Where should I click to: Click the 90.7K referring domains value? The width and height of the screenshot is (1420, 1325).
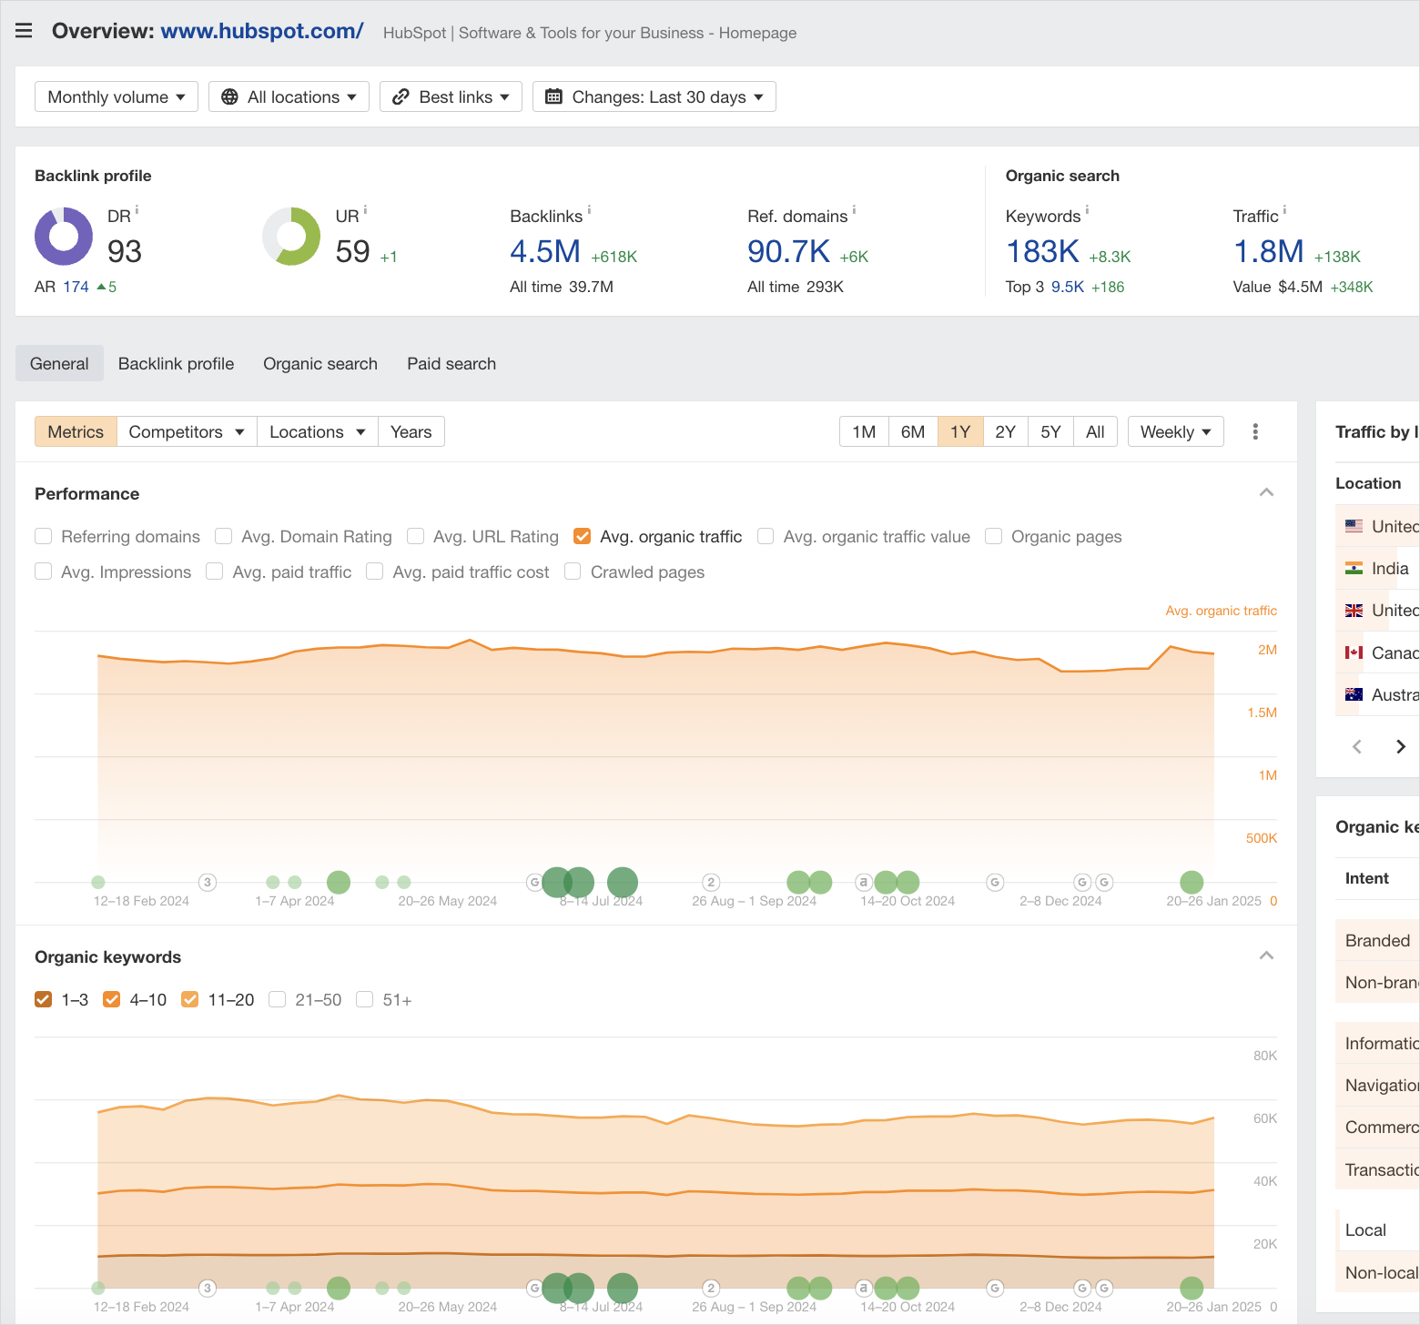[x=788, y=251]
